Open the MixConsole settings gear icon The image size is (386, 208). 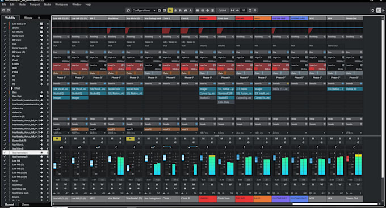coord(373,10)
